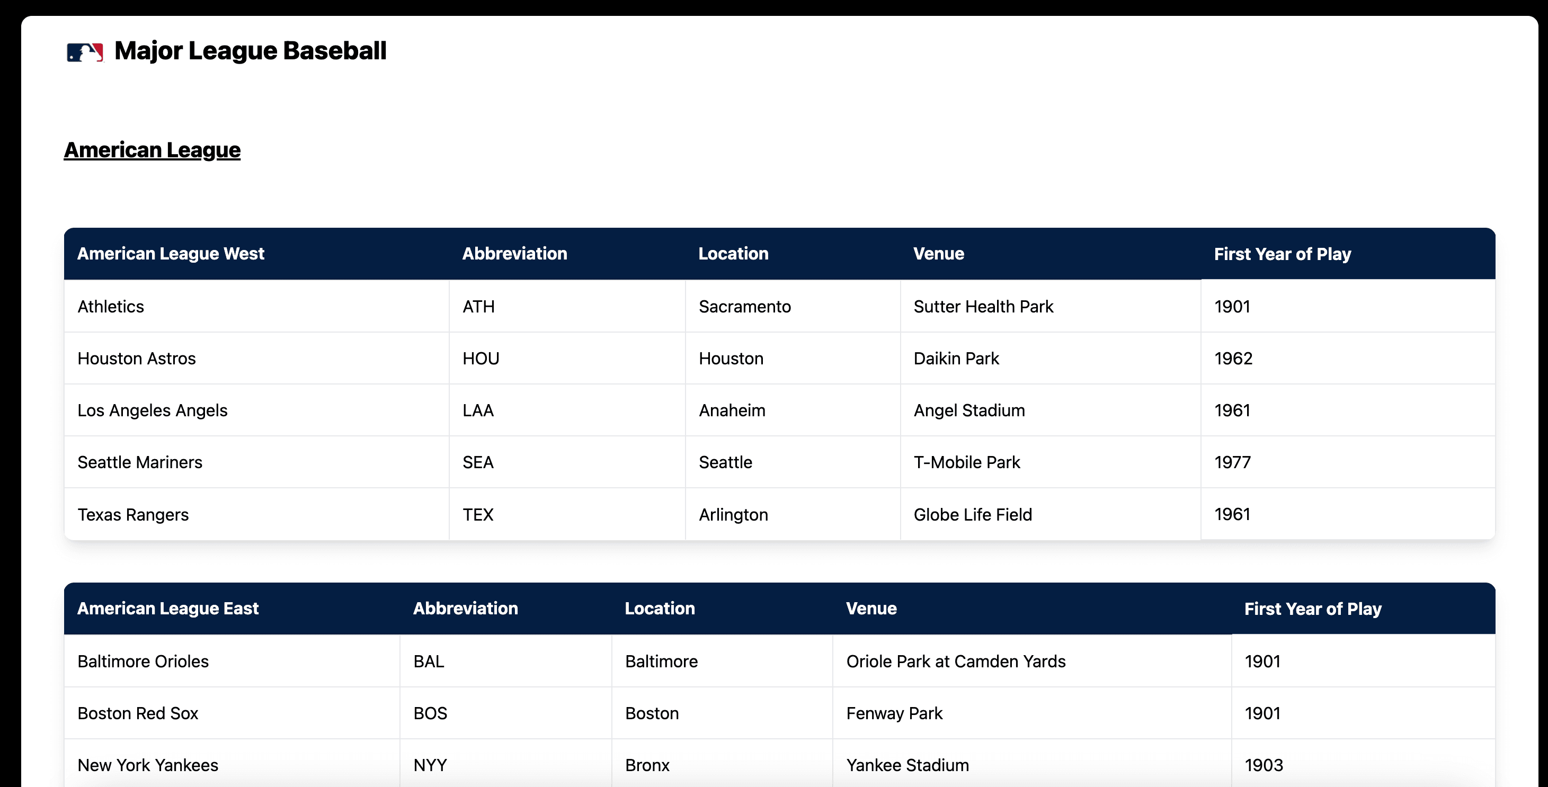Click the MLB logo icon
The height and width of the screenshot is (787, 1548).
tap(85, 52)
